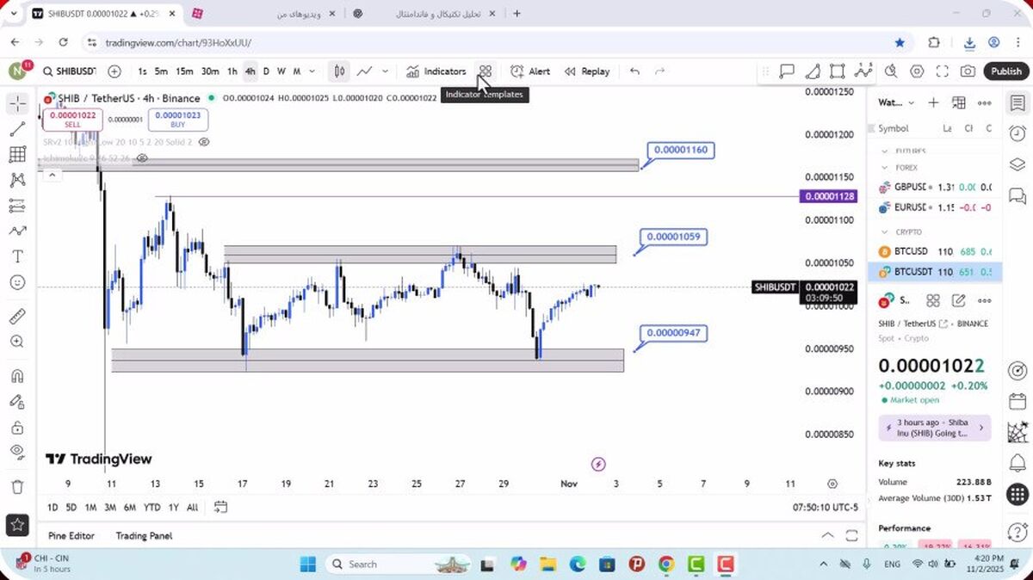This screenshot has height=580, width=1033.
Task: Open chart settings hexagon icon
Action: 917,71
